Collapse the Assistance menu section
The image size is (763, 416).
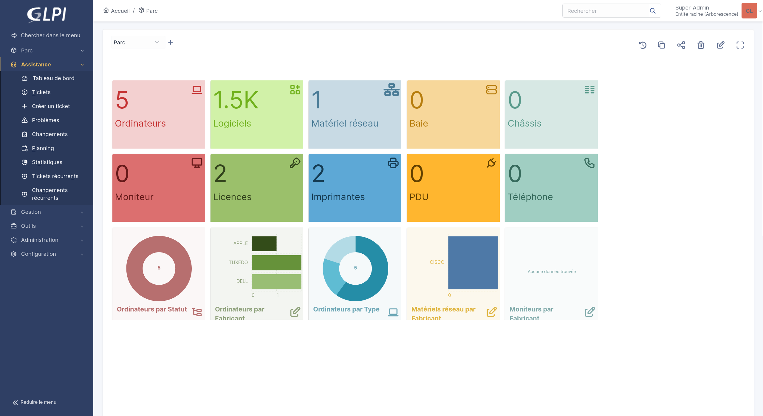47,65
